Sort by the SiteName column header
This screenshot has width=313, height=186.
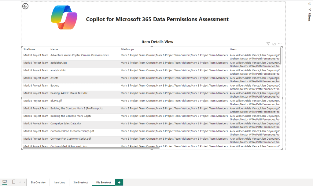tap(29, 49)
